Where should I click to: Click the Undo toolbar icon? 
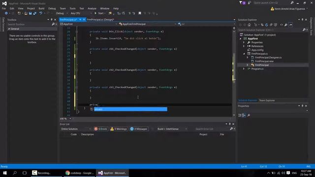tap(41, 13)
